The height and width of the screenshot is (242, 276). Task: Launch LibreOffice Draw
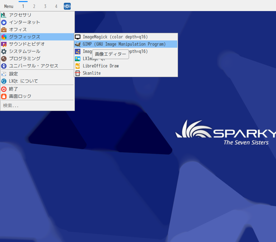126,66
